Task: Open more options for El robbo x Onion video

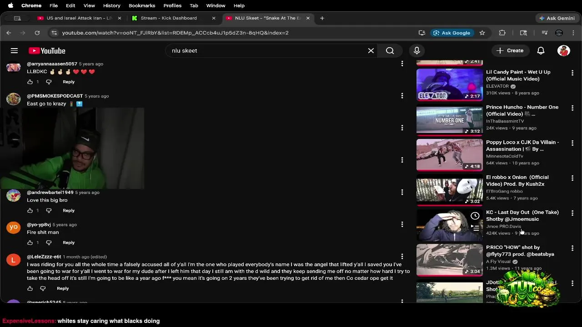Action: click(x=572, y=178)
